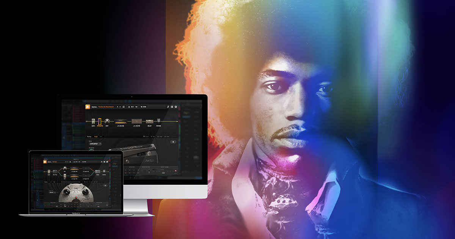The height and width of the screenshot is (239, 455).
Task: Select the lower-path amp head on the laptop
Action: click(x=74, y=176)
